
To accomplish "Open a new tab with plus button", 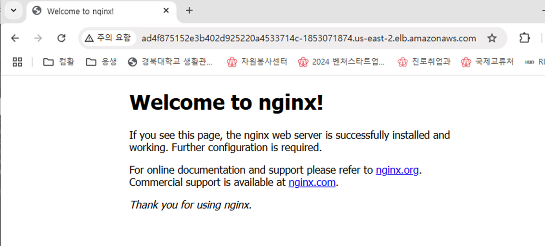I will 189,11.
